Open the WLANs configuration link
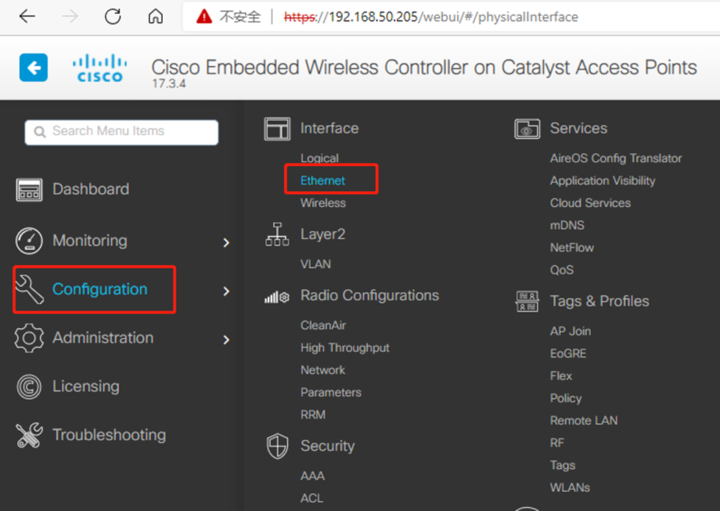This screenshot has width=720, height=511. click(570, 488)
